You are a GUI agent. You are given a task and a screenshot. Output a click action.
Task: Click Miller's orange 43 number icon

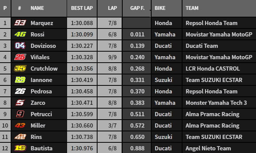19,125
